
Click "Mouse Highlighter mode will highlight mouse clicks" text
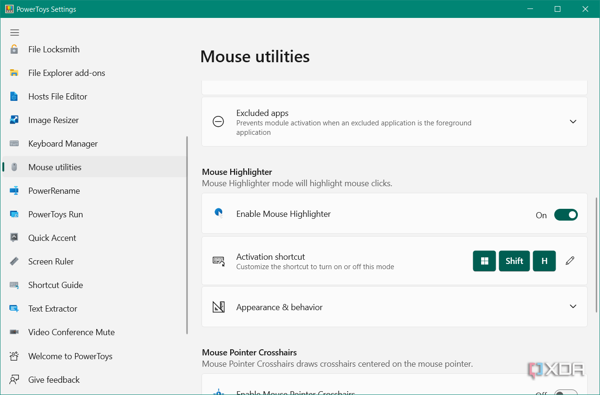tap(297, 183)
